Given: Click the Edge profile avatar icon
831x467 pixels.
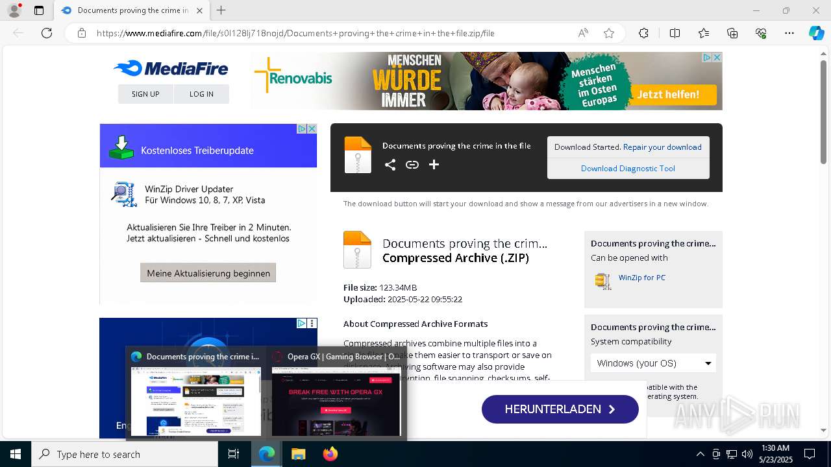Looking at the screenshot, I should (14, 10).
